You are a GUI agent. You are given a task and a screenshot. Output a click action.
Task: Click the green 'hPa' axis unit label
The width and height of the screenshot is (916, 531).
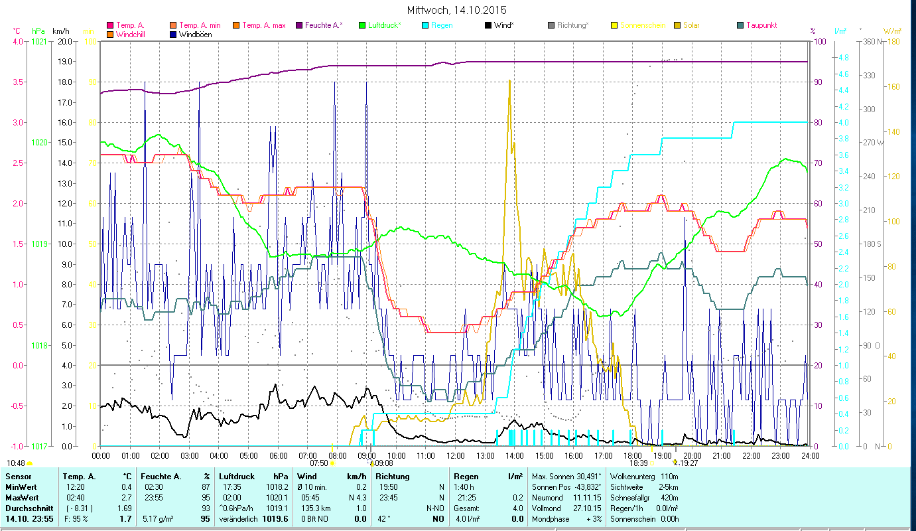(38, 31)
